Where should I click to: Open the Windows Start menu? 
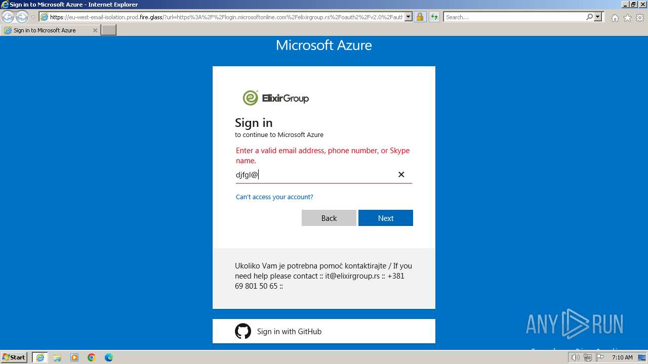coord(14,357)
